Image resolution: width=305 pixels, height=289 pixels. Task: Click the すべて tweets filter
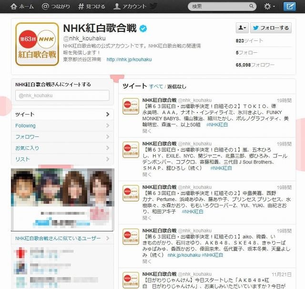tap(156, 87)
